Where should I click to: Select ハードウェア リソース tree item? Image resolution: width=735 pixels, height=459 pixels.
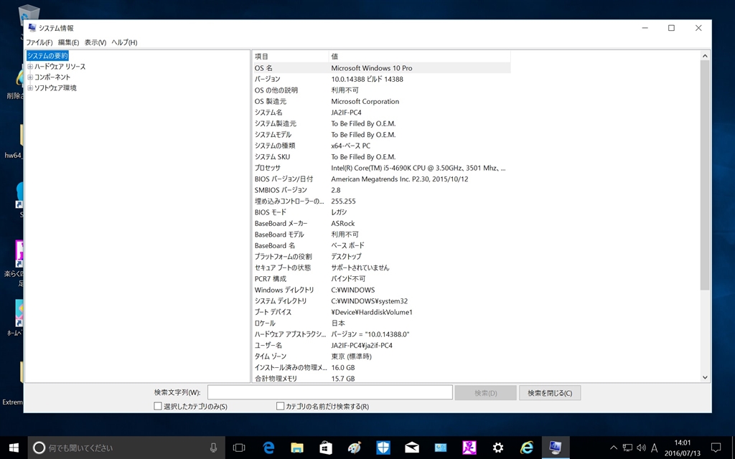(60, 67)
